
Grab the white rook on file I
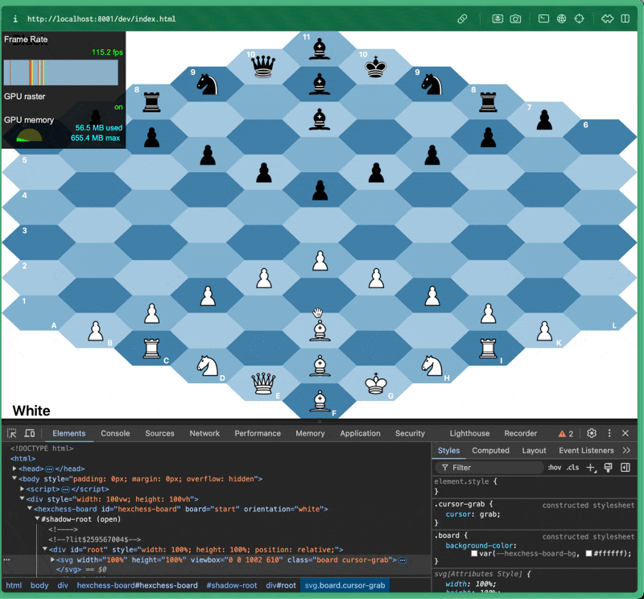point(488,349)
